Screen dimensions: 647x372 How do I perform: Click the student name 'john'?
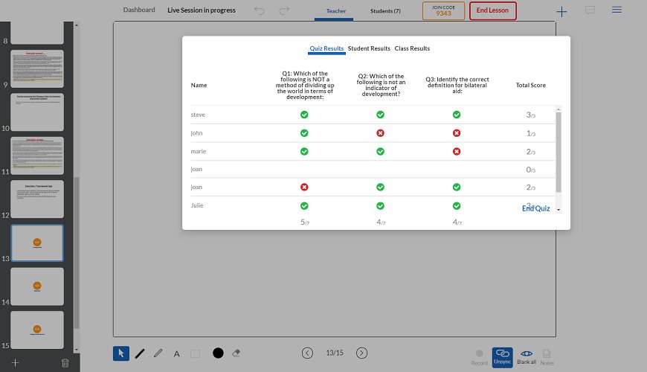[x=196, y=133]
